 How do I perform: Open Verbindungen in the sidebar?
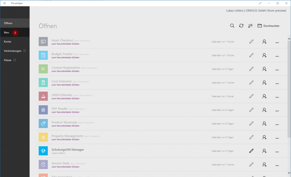tap(15, 51)
